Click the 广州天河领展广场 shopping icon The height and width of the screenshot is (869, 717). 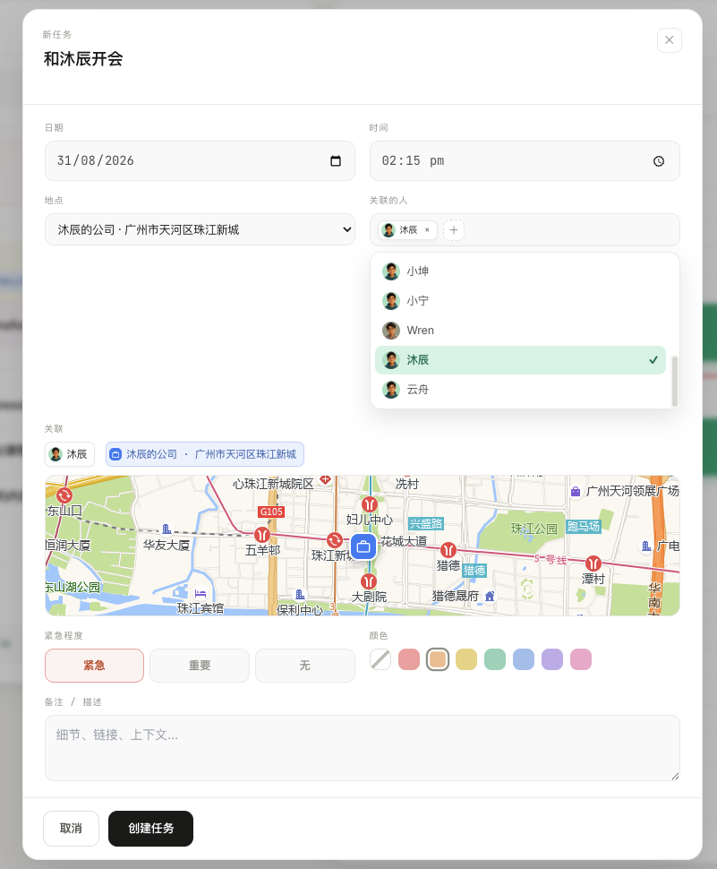pyautogui.click(x=576, y=491)
